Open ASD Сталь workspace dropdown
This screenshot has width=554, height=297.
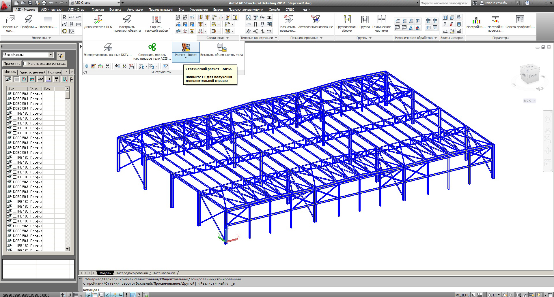94,3
